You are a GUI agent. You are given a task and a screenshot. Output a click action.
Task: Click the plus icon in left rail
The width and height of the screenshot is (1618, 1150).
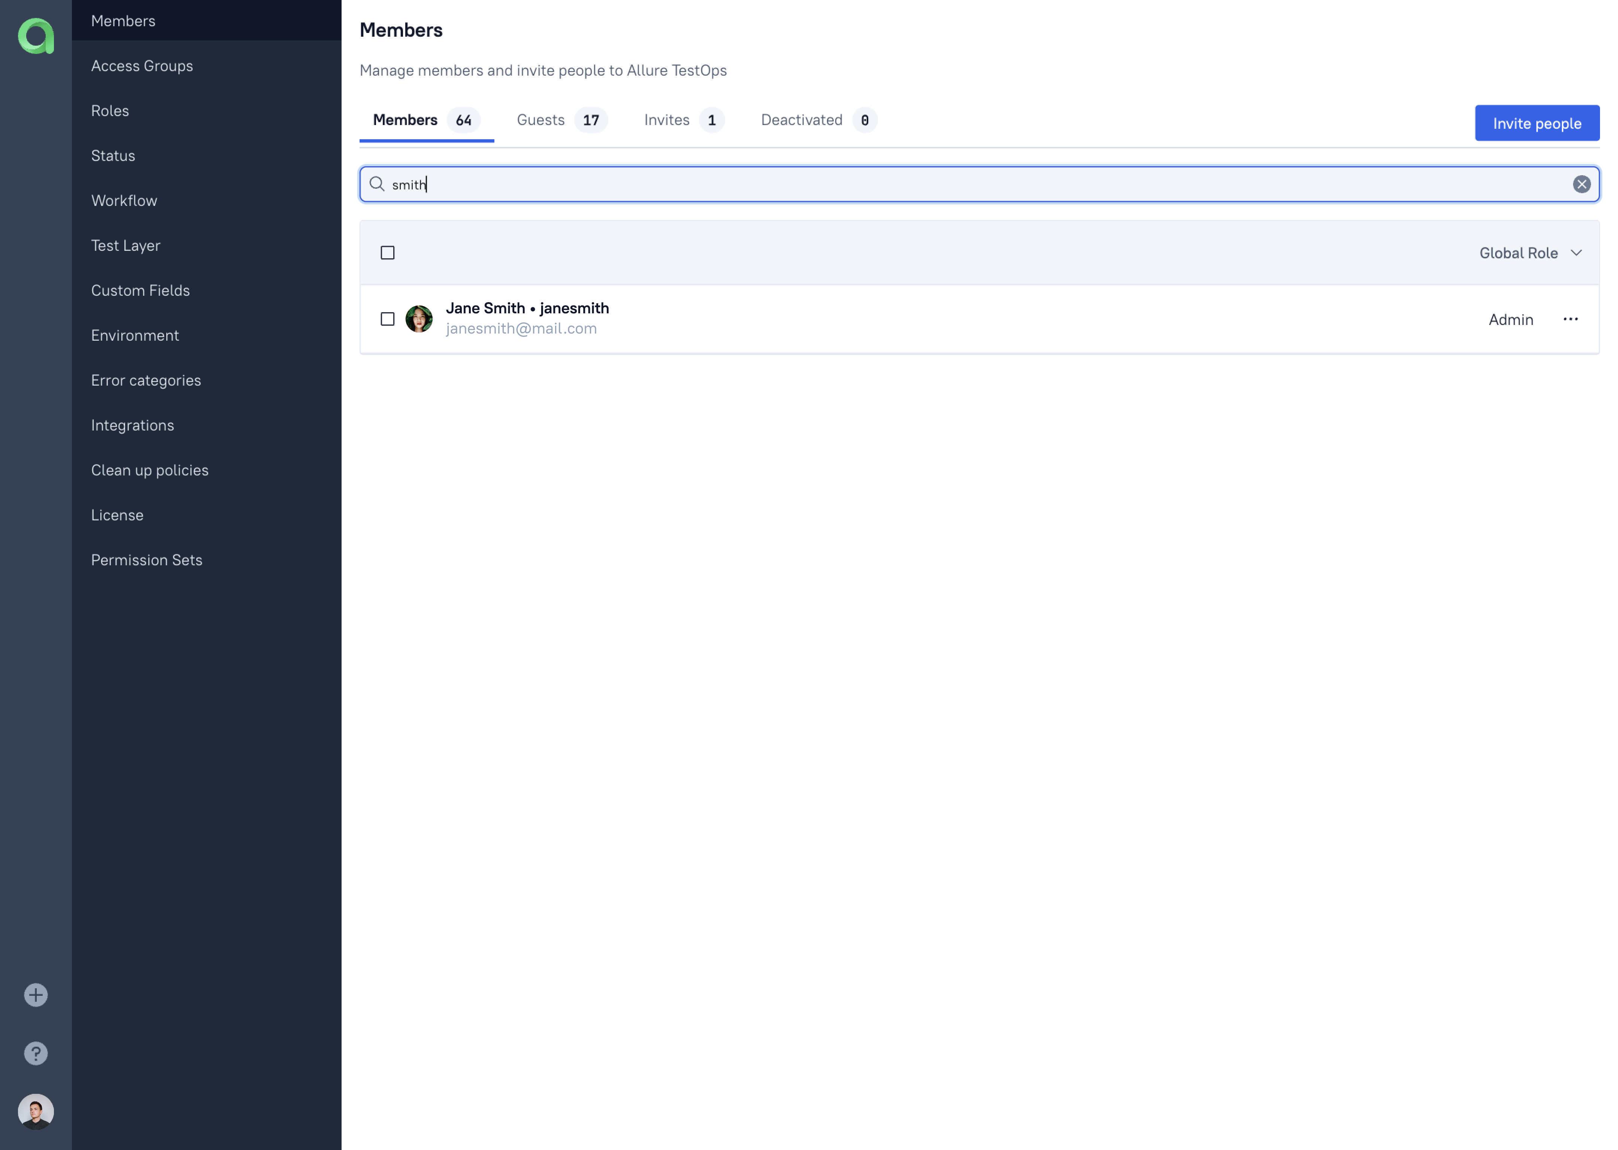[36, 995]
